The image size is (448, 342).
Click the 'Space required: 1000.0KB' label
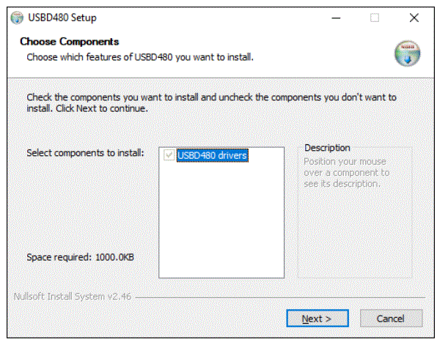80,257
